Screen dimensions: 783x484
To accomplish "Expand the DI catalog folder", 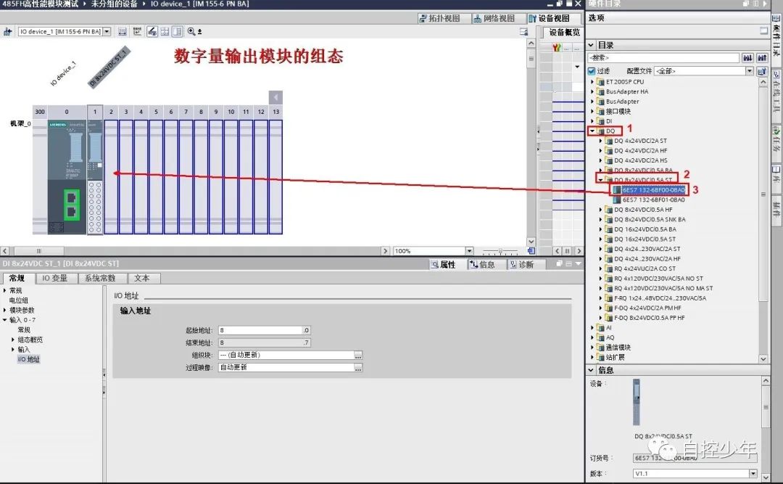I will pos(592,121).
